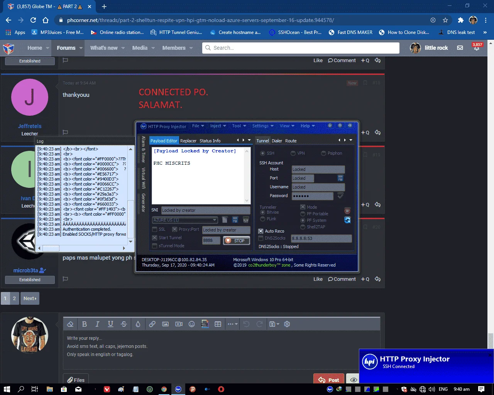This screenshot has height=395, width=494.
Task: Open the File menu in HTTP Proxy Injector
Action: coord(198,126)
